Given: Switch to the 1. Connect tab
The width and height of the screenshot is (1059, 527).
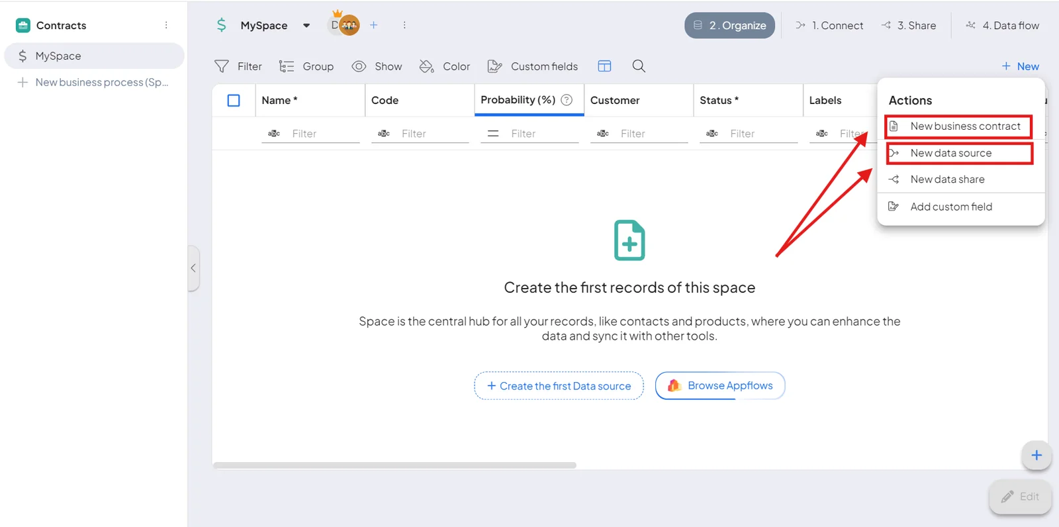Looking at the screenshot, I should pyautogui.click(x=829, y=25).
